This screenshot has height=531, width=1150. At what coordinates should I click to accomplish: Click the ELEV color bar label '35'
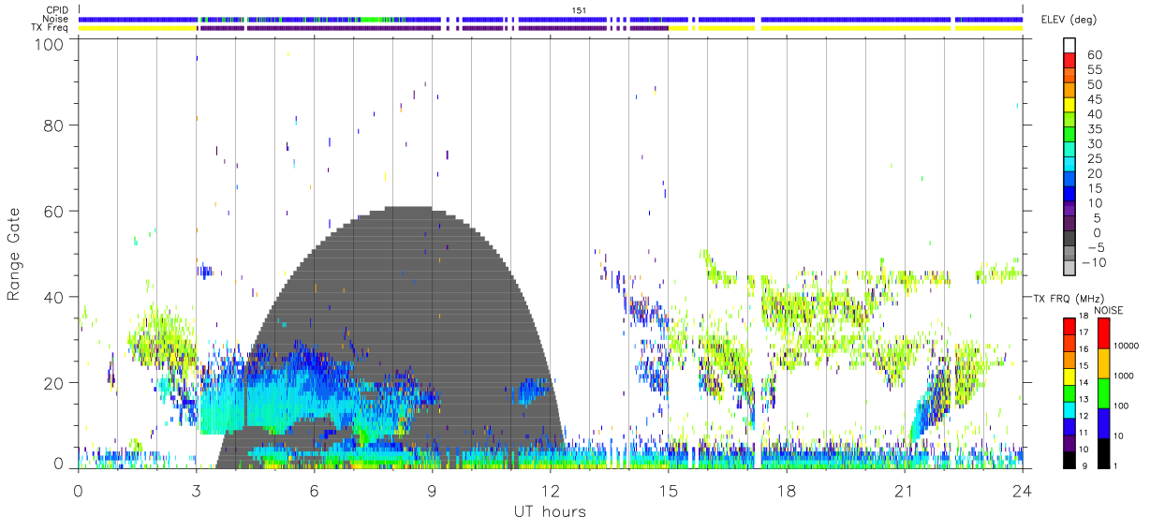pyautogui.click(x=1094, y=129)
